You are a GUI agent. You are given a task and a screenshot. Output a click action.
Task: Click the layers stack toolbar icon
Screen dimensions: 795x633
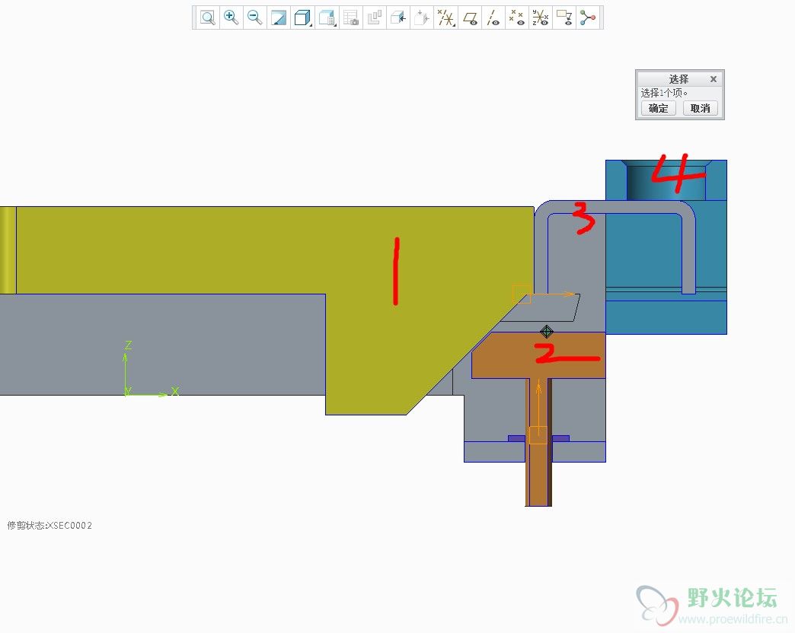[374, 17]
